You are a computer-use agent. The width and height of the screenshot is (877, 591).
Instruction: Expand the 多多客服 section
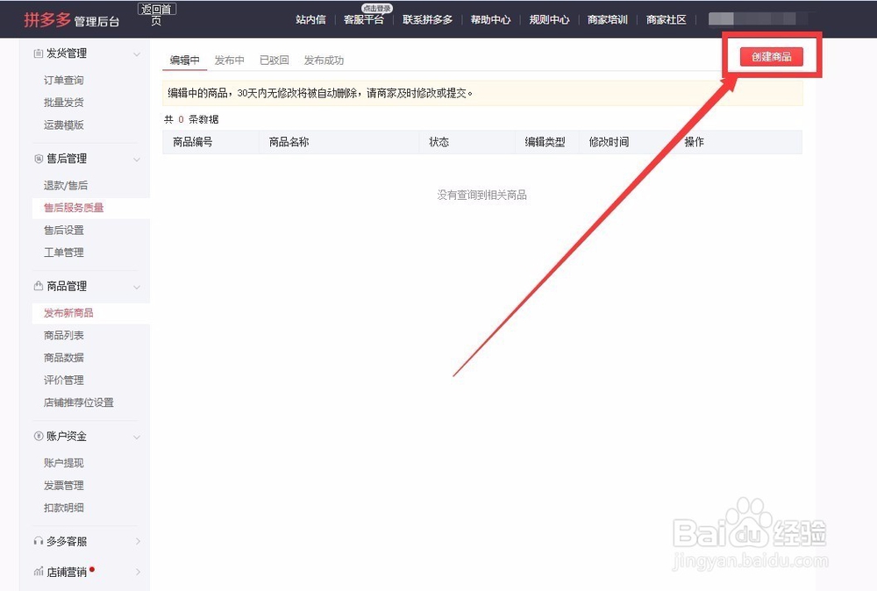136,541
